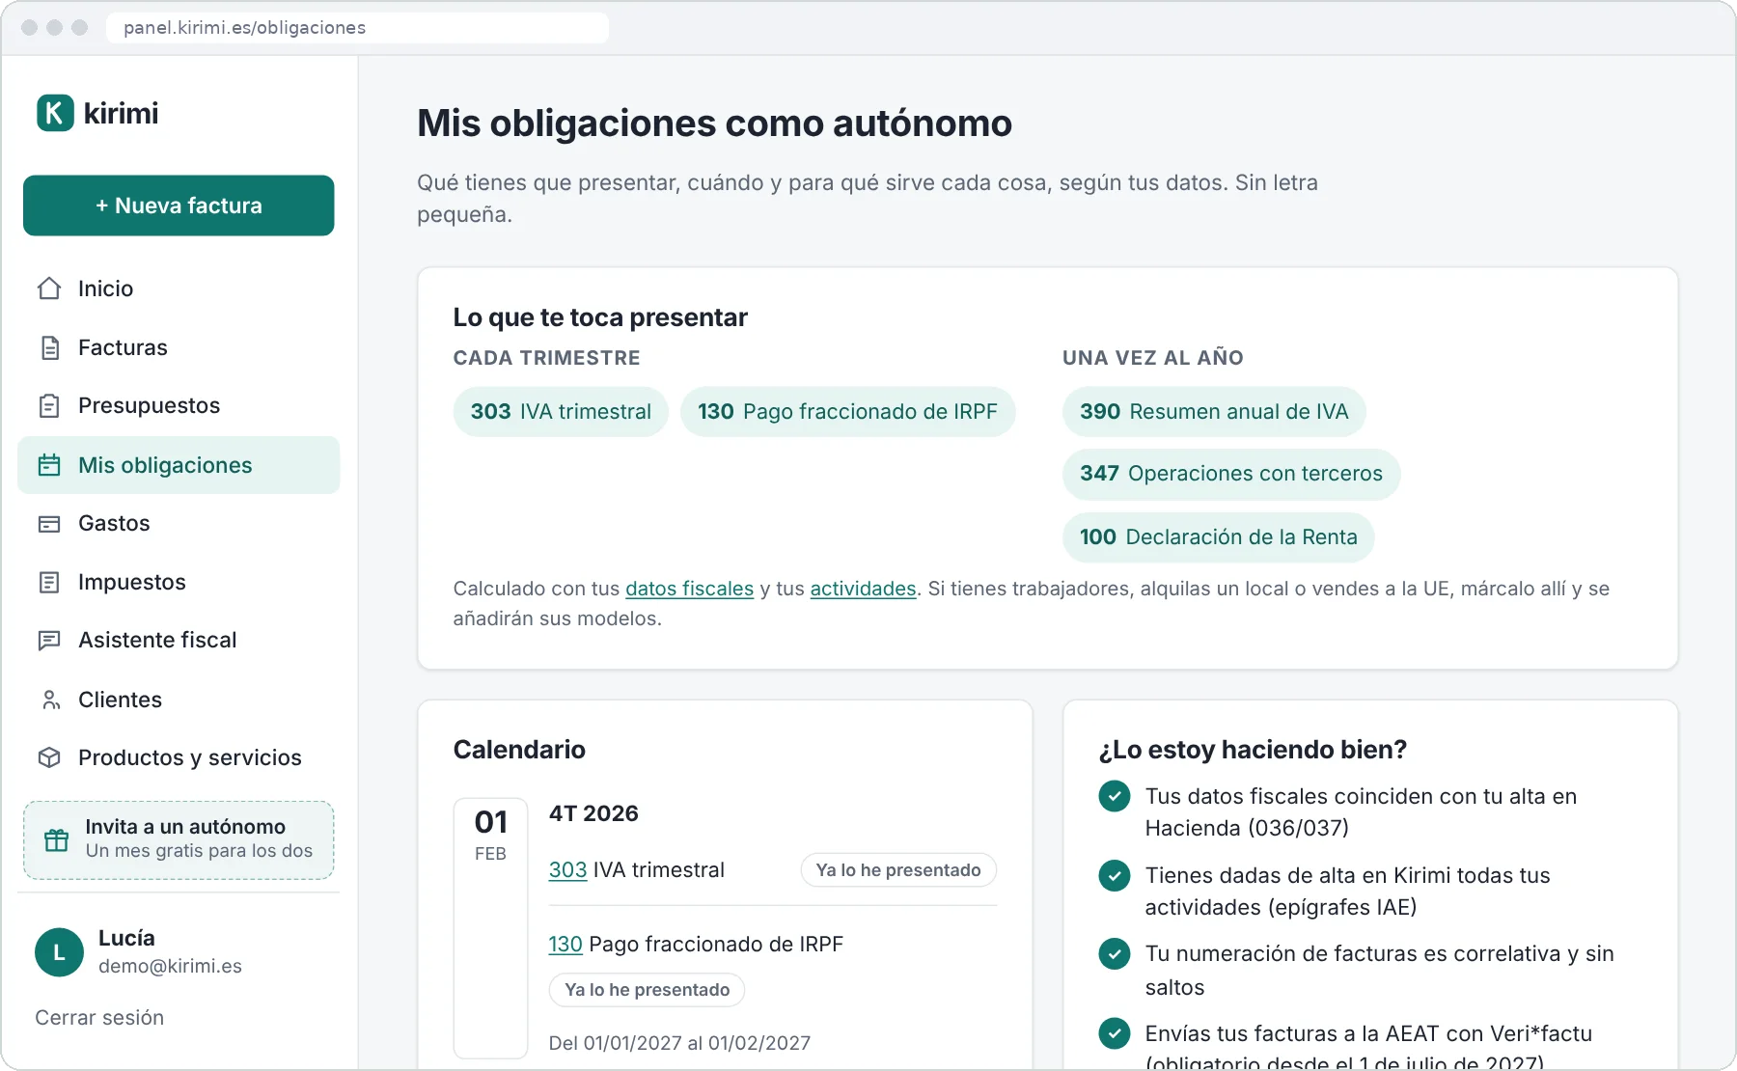This screenshot has width=1737, height=1071.
Task: Click the Impuestos form icon
Action: point(49,583)
